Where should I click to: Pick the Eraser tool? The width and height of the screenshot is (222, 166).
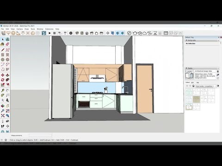(x=7, y=44)
